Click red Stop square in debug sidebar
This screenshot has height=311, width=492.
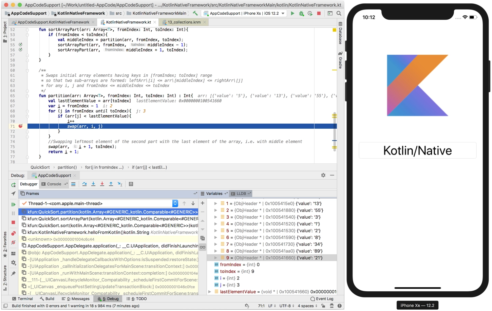(x=13, y=222)
